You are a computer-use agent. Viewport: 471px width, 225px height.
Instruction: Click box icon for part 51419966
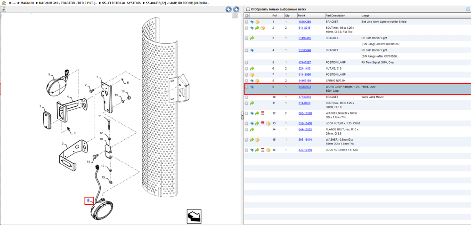[x=252, y=74]
